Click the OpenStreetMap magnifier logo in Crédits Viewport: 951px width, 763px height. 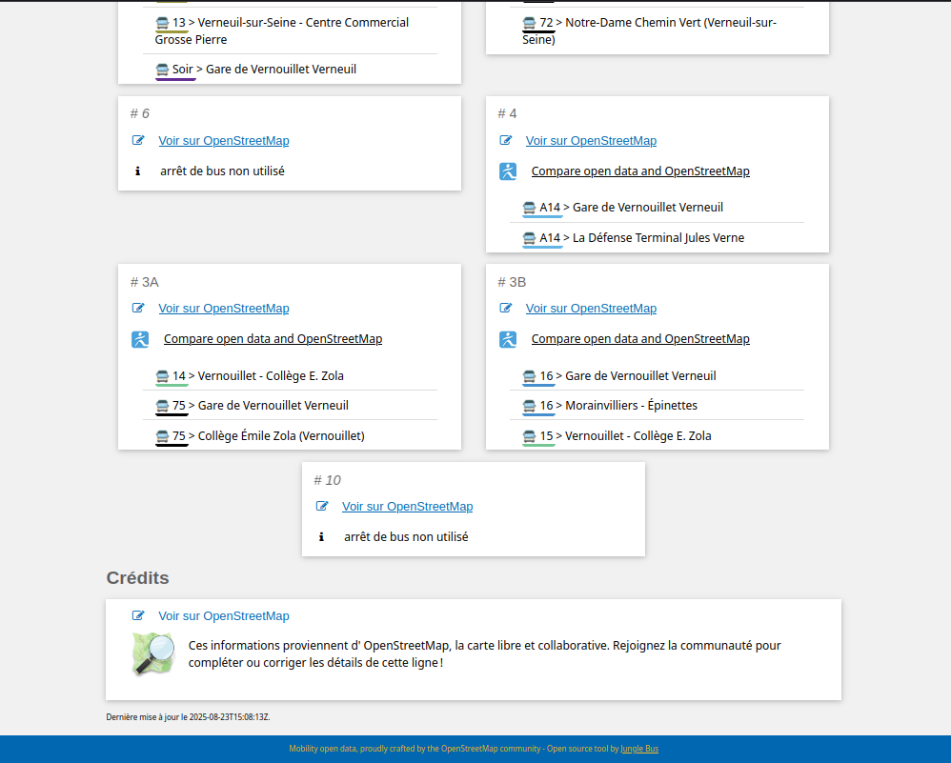pos(154,653)
